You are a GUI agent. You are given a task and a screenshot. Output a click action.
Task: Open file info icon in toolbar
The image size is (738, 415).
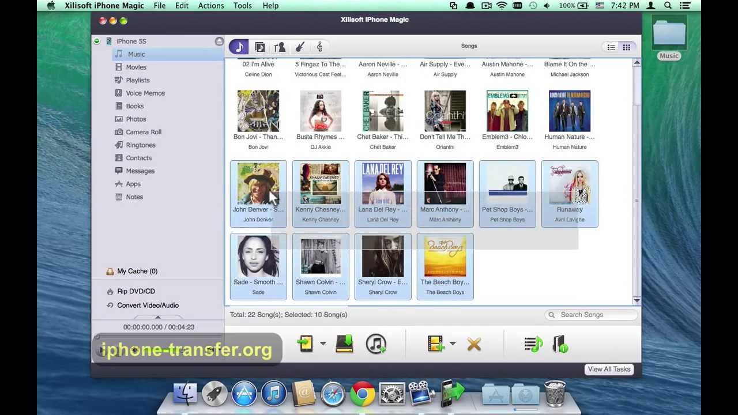click(x=560, y=344)
